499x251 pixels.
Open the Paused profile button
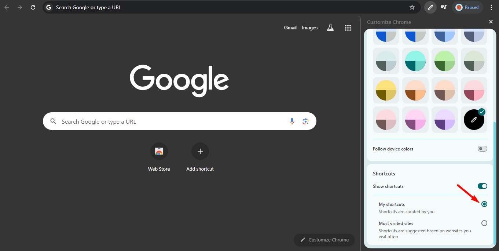click(x=467, y=7)
